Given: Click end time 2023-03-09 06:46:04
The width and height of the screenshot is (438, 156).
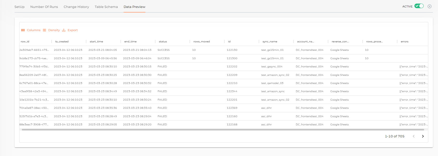Looking at the screenshot, I should (137, 58).
